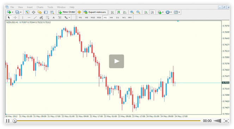Open the View menu
The height and width of the screenshot is (129, 234).
click(x=20, y=7)
